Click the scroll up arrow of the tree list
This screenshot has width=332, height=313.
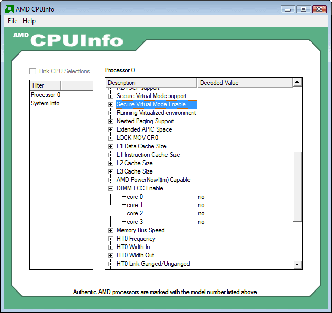pos(297,82)
